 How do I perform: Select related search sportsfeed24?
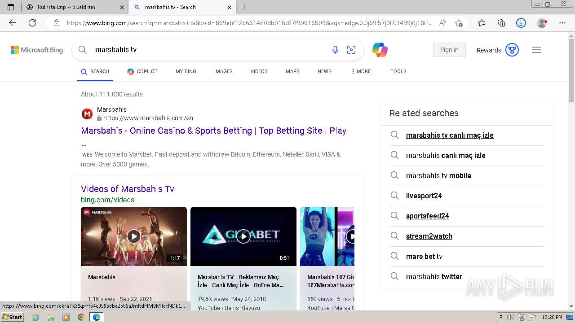point(428,216)
